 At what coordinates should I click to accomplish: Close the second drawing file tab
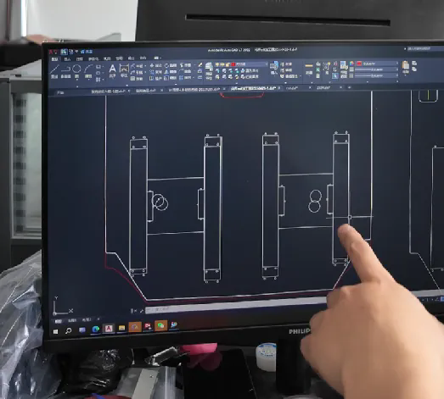[x=161, y=91]
